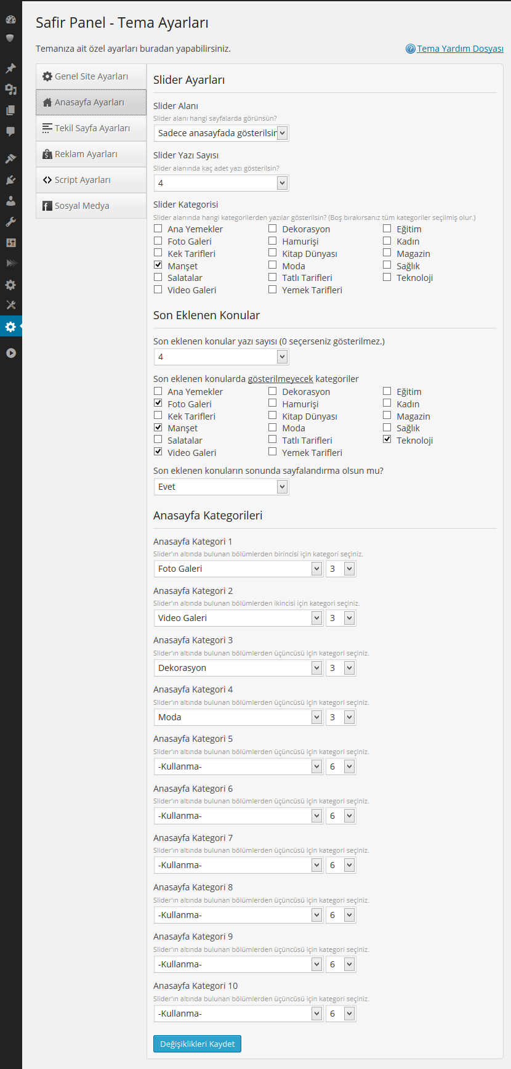Screen dimensions: 511x1069
Task: Open the Genel Site Ayarları tab
Action: pyautogui.click(x=91, y=76)
